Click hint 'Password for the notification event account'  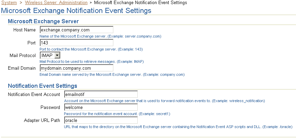coord(117,114)
